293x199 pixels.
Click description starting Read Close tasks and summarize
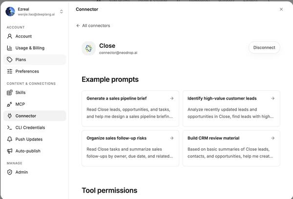click(130, 153)
